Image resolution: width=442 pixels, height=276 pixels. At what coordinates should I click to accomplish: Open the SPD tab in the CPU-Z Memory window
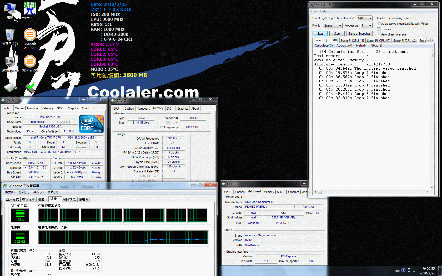[x=169, y=109]
